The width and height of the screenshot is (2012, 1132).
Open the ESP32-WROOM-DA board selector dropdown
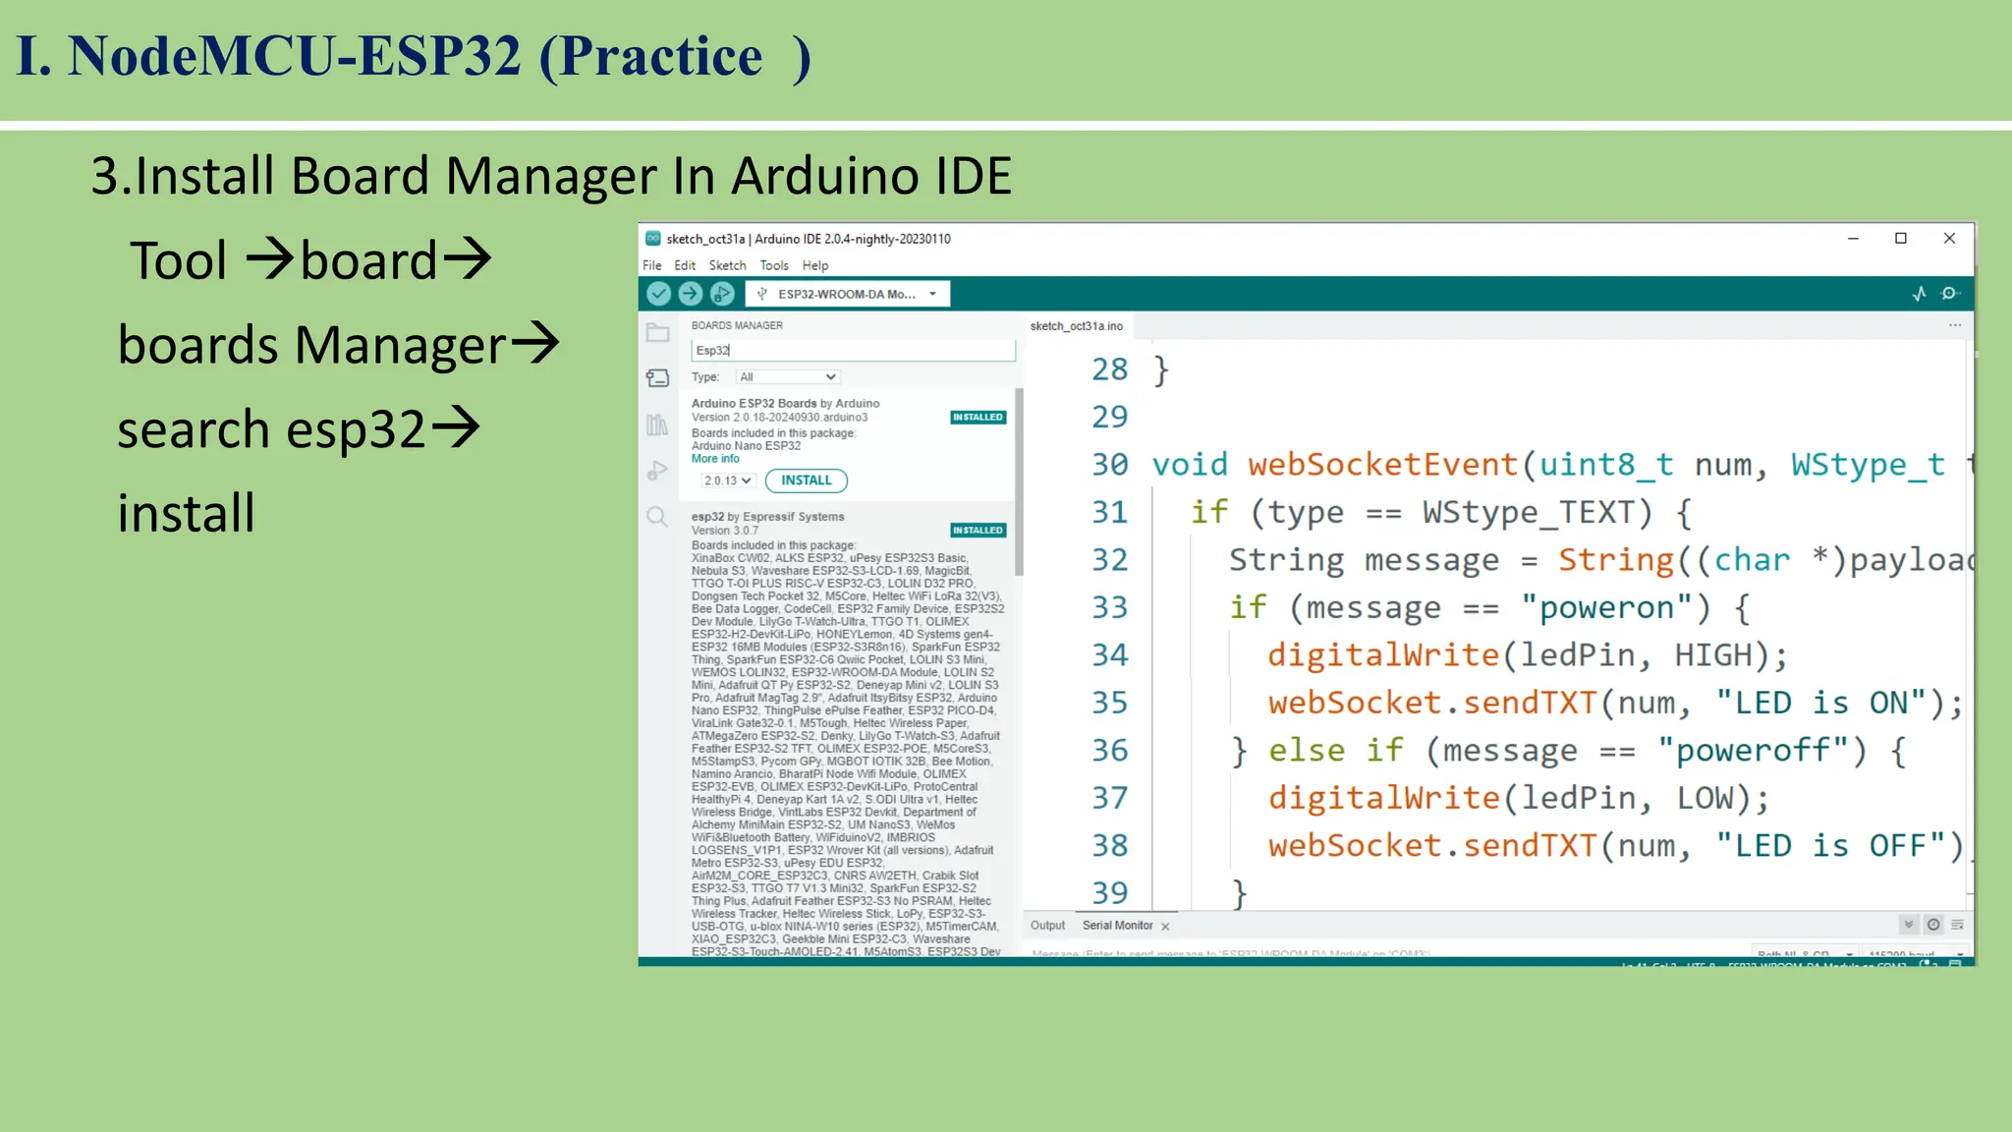click(x=848, y=294)
